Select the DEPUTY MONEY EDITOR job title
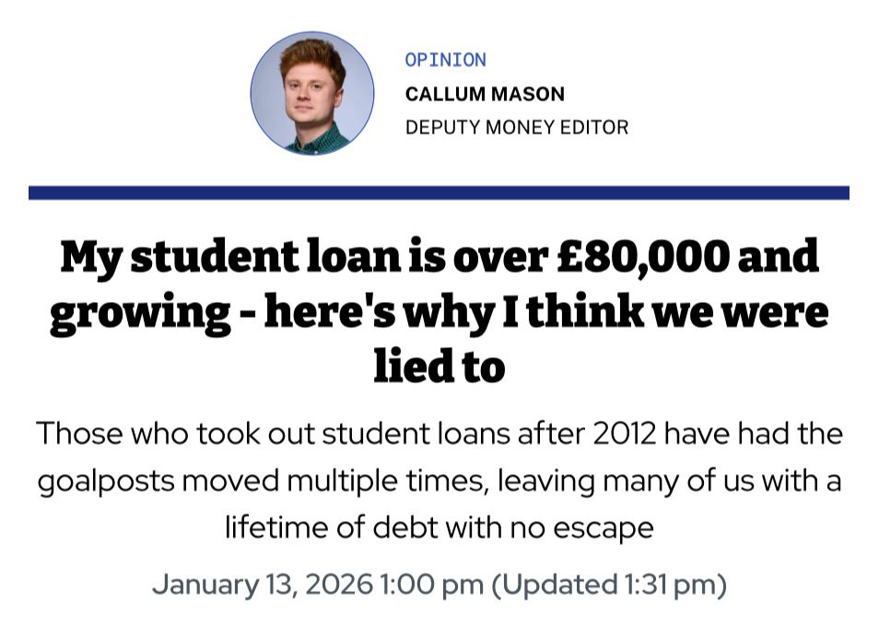879x617 pixels. click(517, 128)
